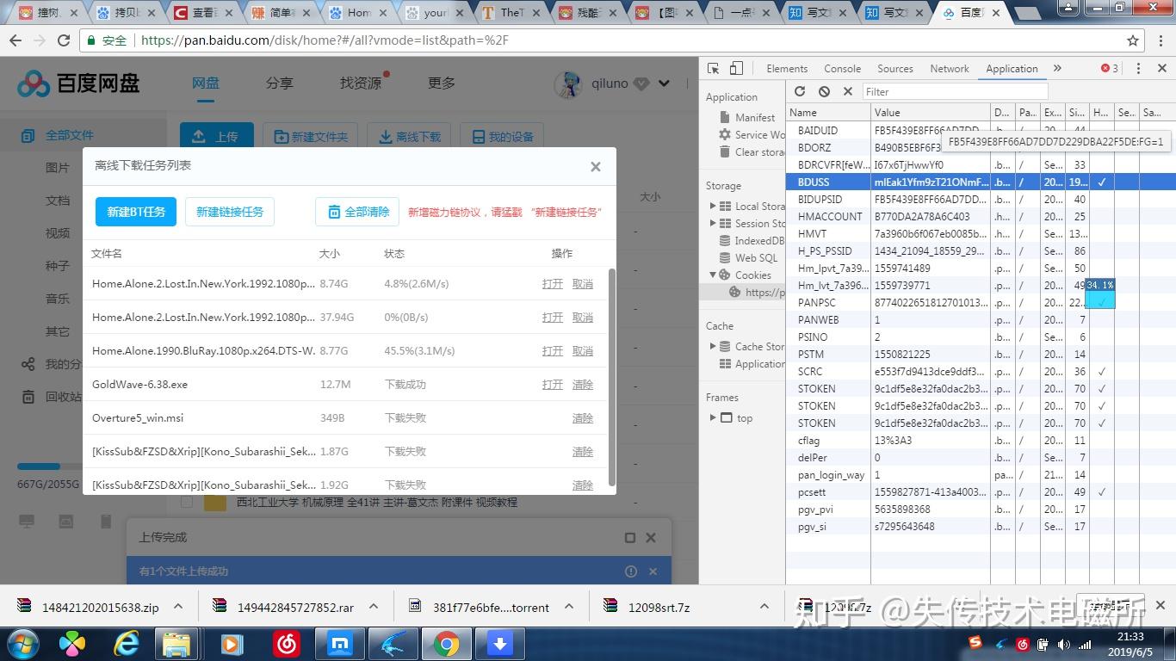Select Clear storage in the Application sidebar
This screenshot has width=1176, height=661.
click(752, 152)
